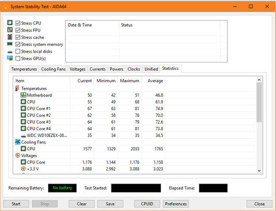Disable the Stress CPU checkbox
The width and height of the screenshot is (276, 211).
[x=18, y=23]
